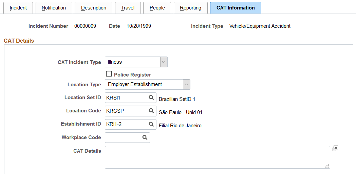356x174 pixels.
Task: Click the CAT Details section heading
Action: click(19, 41)
